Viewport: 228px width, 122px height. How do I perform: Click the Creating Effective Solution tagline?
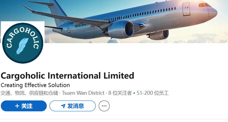35,85
